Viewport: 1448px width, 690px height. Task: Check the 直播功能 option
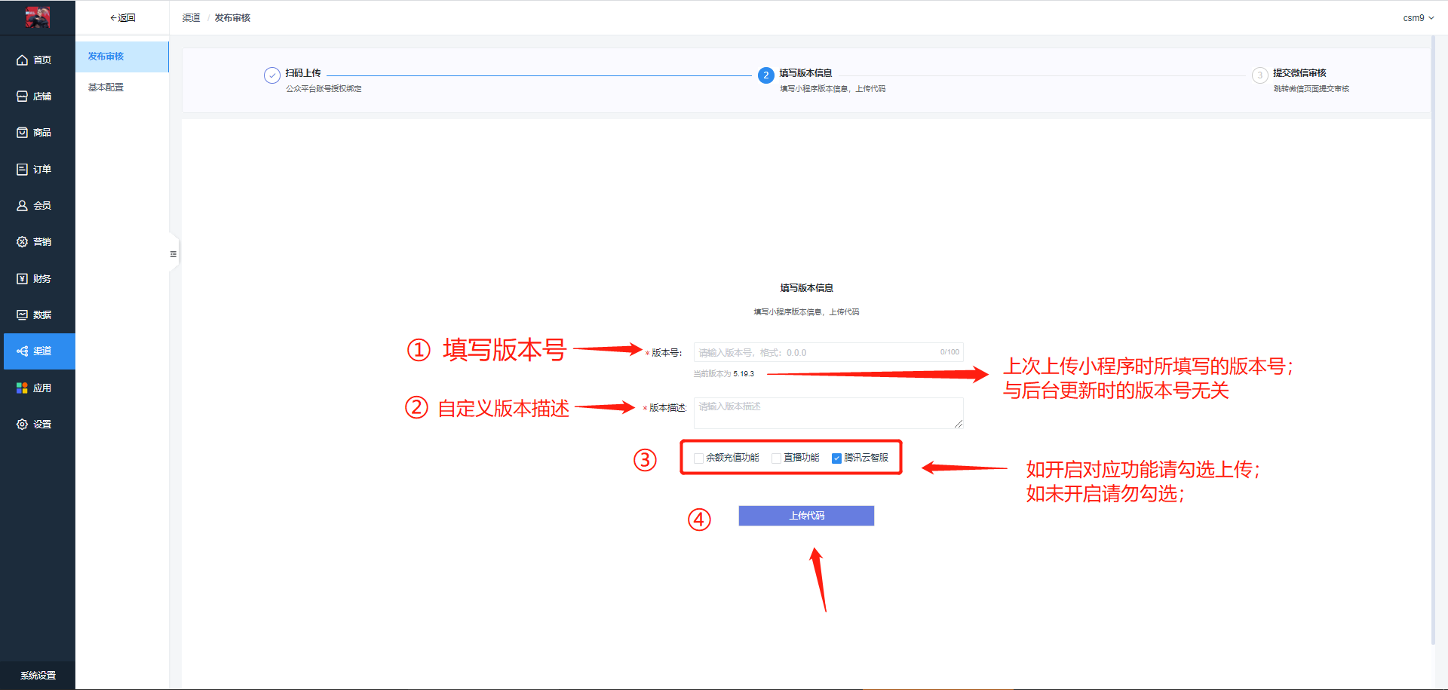click(776, 457)
